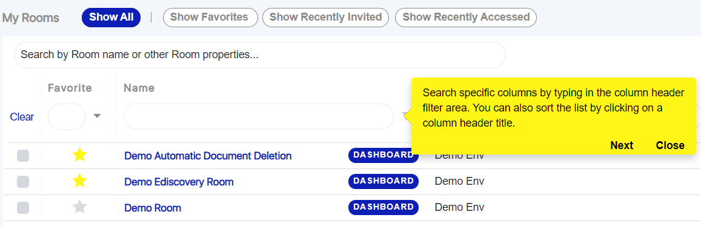This screenshot has height=226, width=701.
Task: Dismiss the tooltip with Close
Action: coord(670,145)
